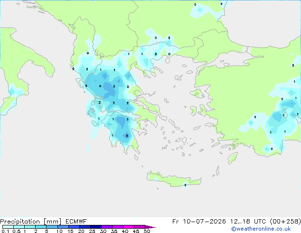Click the '(00+258)' forecast offset text
The image size is (301, 233).
(285, 222)
